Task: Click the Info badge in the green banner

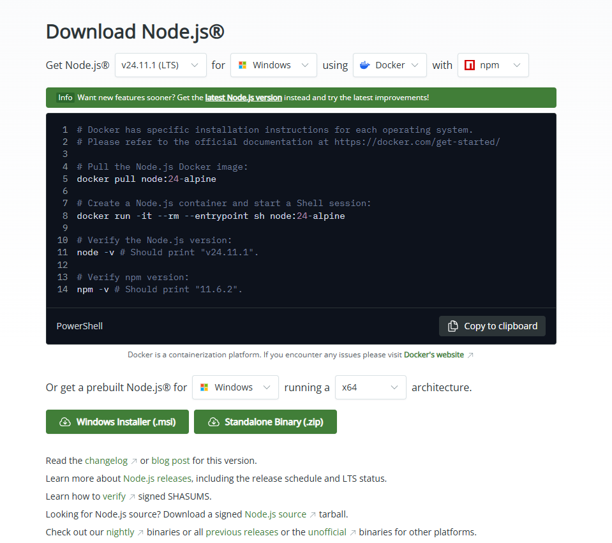Action: [x=64, y=97]
